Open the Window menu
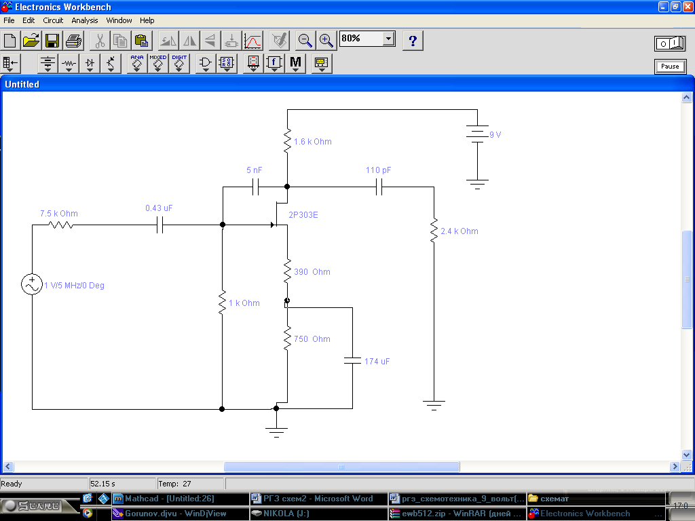 coord(119,20)
